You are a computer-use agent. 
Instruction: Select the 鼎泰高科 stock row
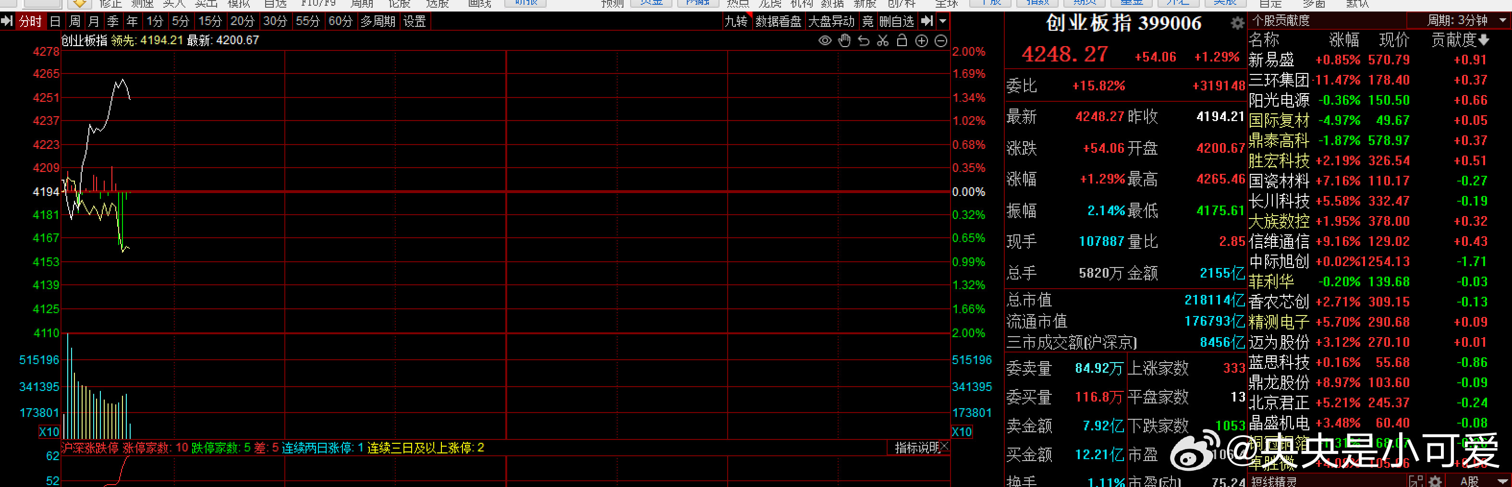pos(1379,140)
